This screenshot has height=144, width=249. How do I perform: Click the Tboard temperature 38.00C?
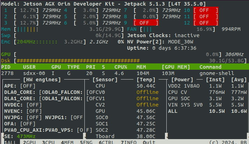146,136
